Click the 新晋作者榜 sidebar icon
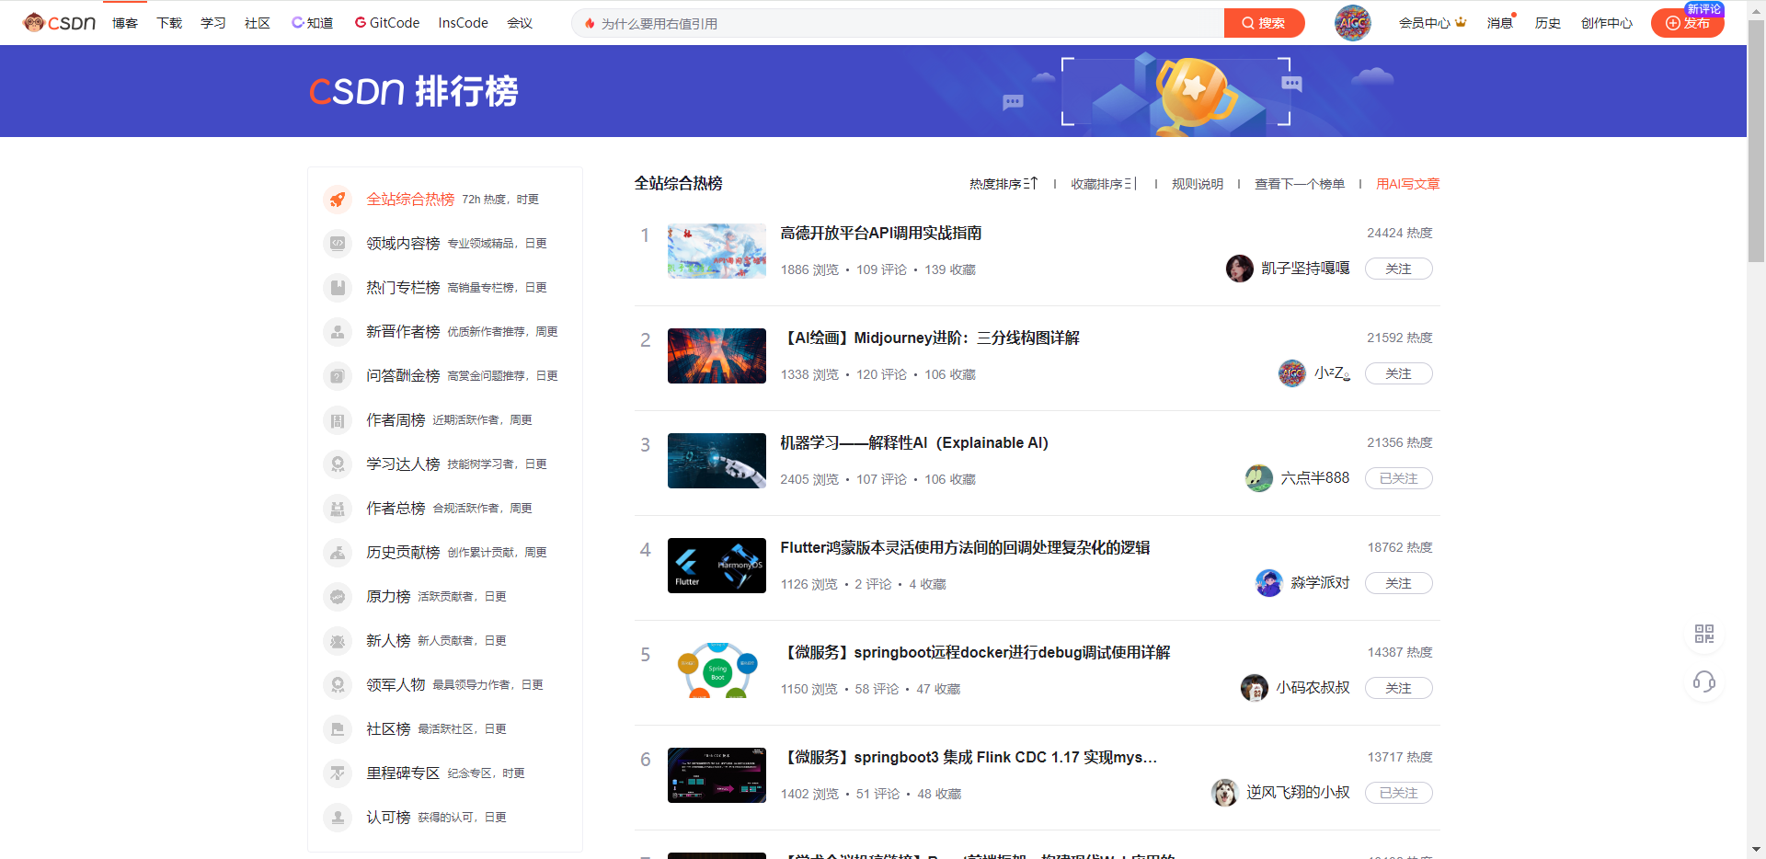 (338, 332)
